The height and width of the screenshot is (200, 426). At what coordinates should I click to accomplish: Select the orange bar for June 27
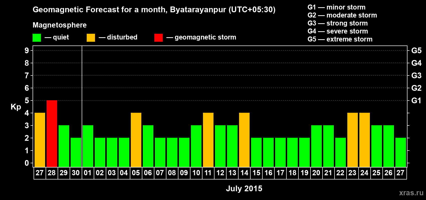pos(40,140)
